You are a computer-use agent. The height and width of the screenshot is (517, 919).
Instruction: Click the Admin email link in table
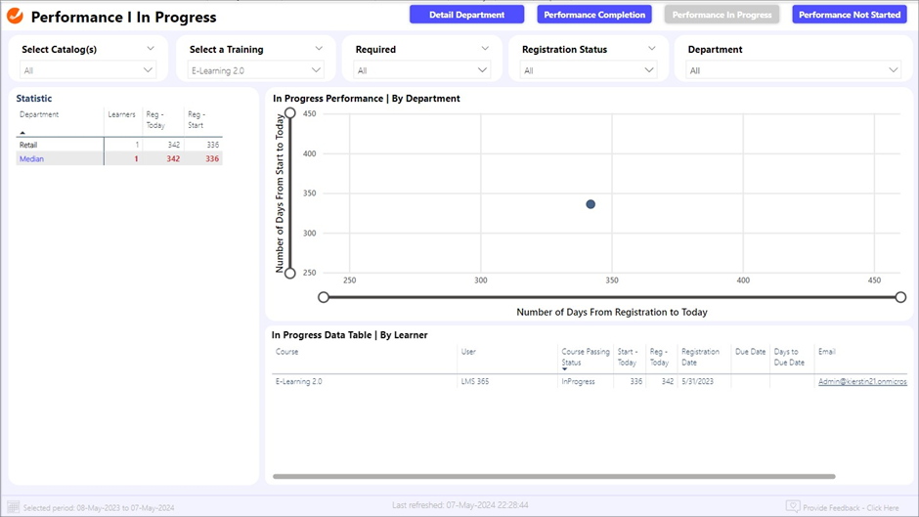(862, 382)
